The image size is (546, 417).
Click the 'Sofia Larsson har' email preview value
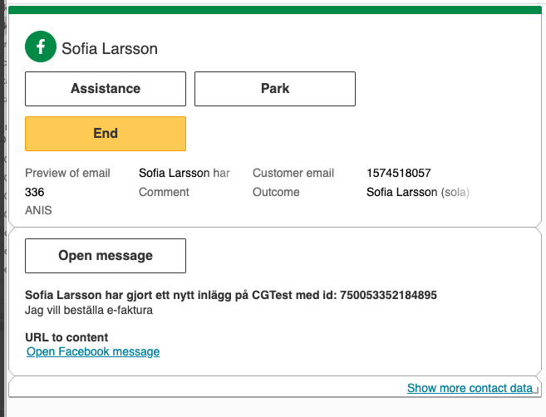184,174
